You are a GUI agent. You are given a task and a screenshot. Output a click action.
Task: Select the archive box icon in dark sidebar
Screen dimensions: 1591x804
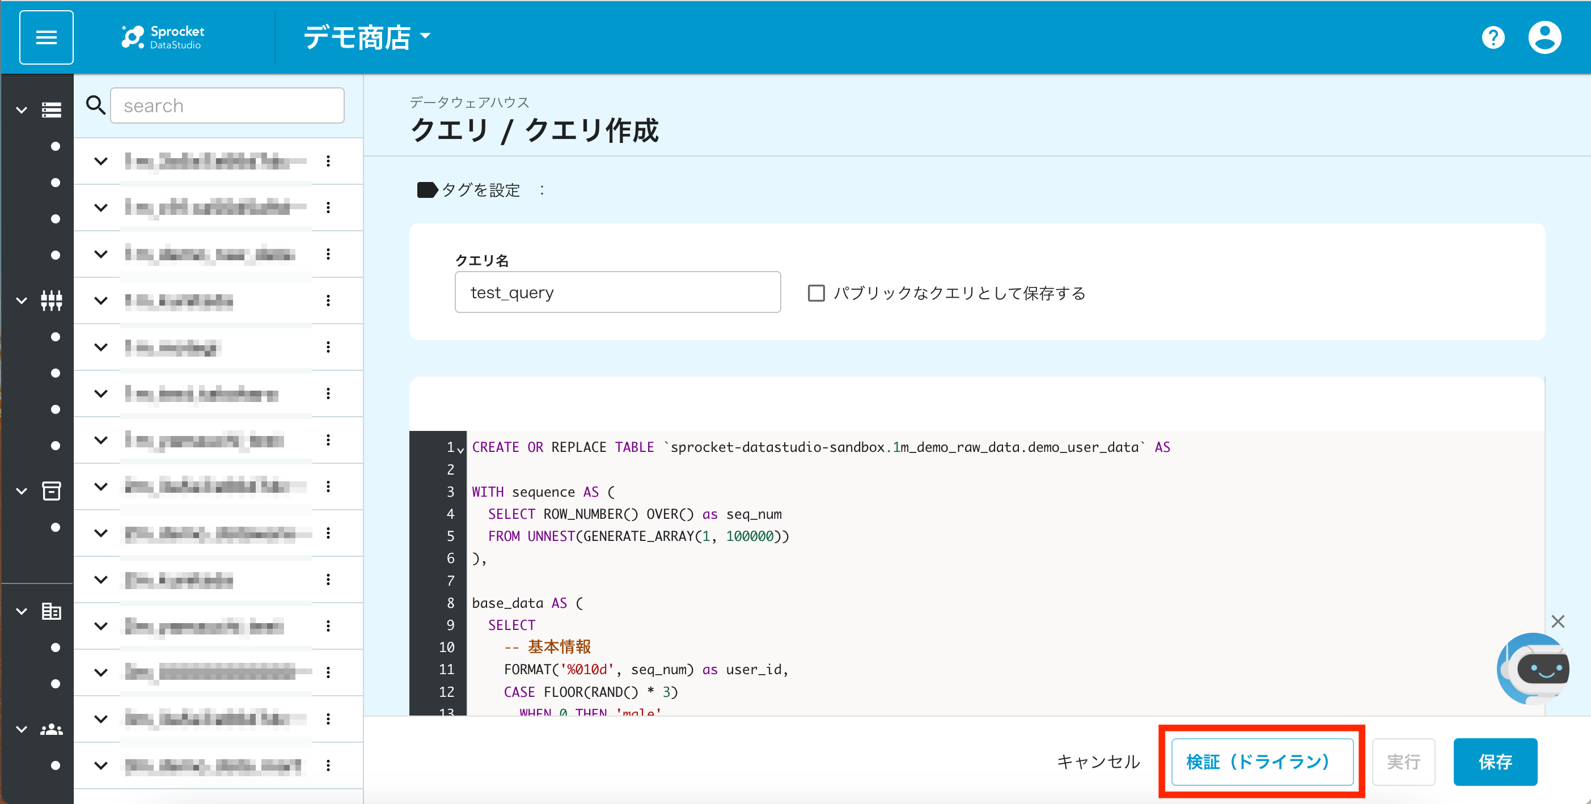[51, 491]
